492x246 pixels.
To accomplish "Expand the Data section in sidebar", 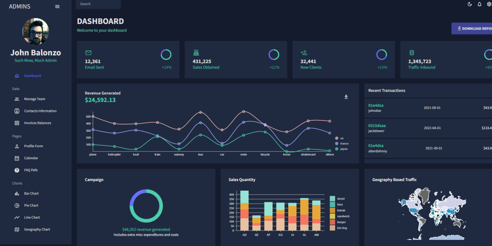I will coord(16,89).
